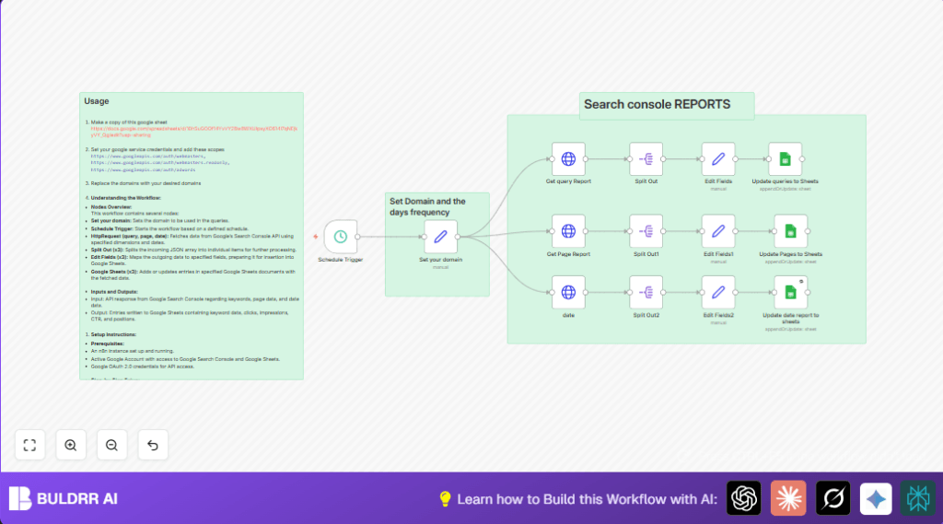943x524 pixels.
Task: Click the Usage note heading
Action: 96,101
